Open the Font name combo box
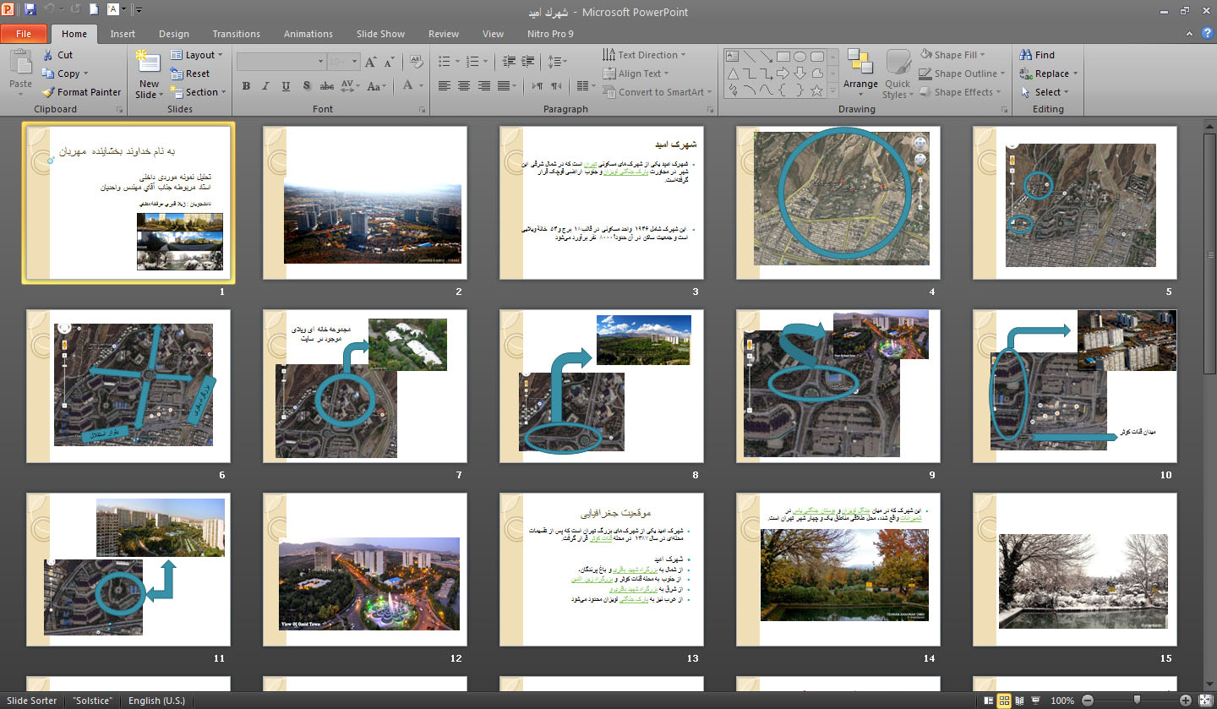1217x709 pixels. 281,62
